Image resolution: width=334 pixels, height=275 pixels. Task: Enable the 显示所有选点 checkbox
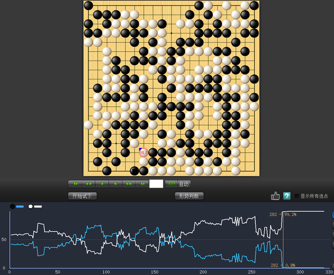[x=296, y=196]
